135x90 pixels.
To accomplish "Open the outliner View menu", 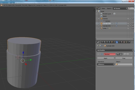I will [103, 8].
